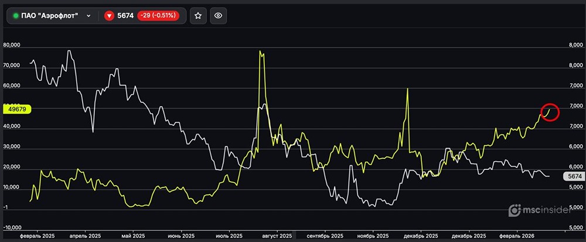Click the 30,000 left axis value
The height and width of the screenshot is (242, 586).
[x=12, y=146]
